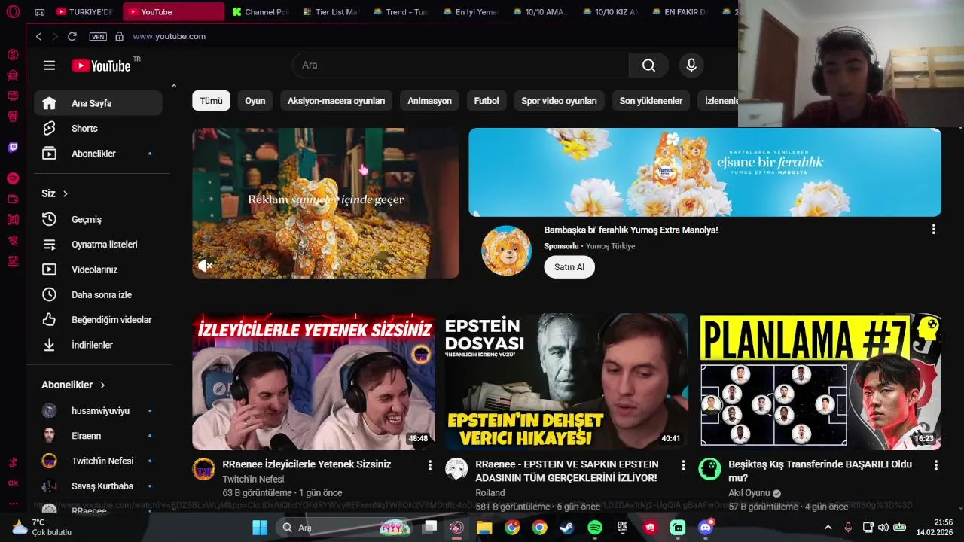Open Savaş Kurtbaba subscription channel
The width and height of the screenshot is (964, 542).
pyautogui.click(x=98, y=486)
